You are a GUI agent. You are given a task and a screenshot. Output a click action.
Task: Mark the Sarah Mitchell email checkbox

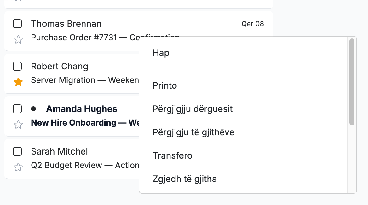point(17,151)
